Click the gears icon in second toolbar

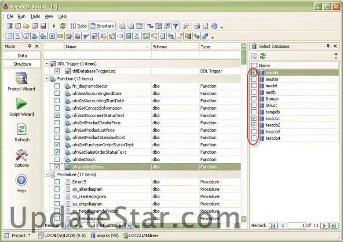205,36
